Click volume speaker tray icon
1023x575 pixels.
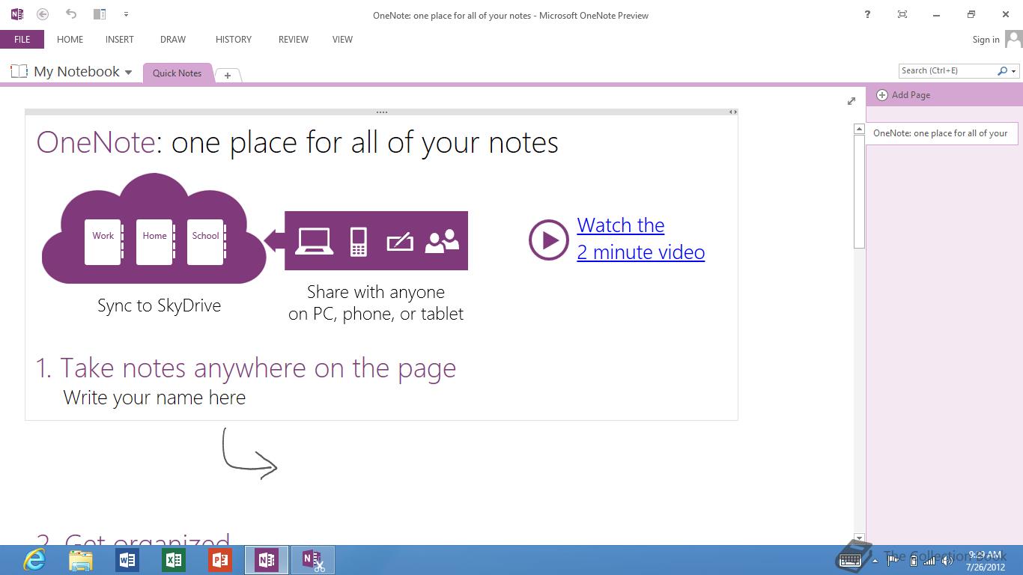coord(947,561)
